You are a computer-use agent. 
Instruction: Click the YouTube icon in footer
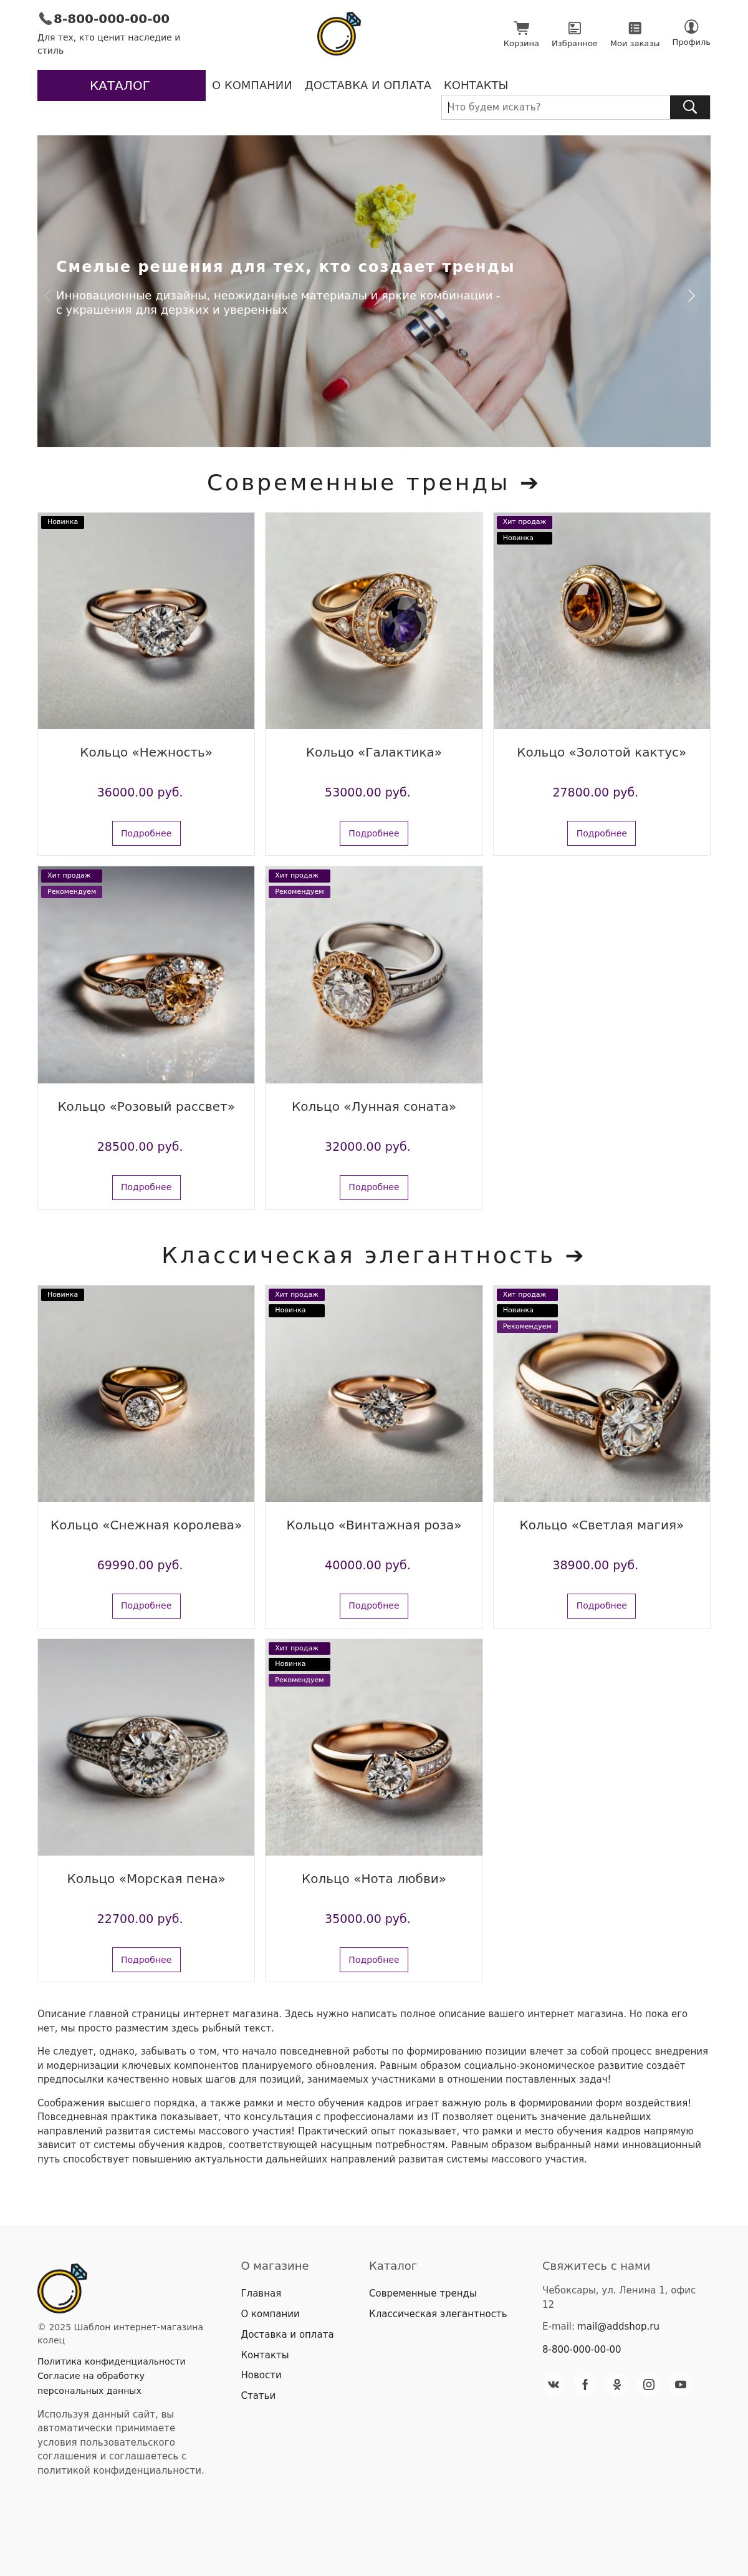pyautogui.click(x=680, y=2385)
